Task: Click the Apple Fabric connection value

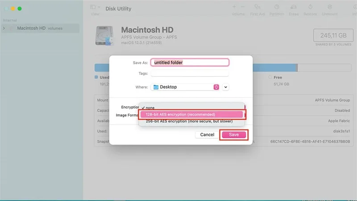Action: pos(339,121)
